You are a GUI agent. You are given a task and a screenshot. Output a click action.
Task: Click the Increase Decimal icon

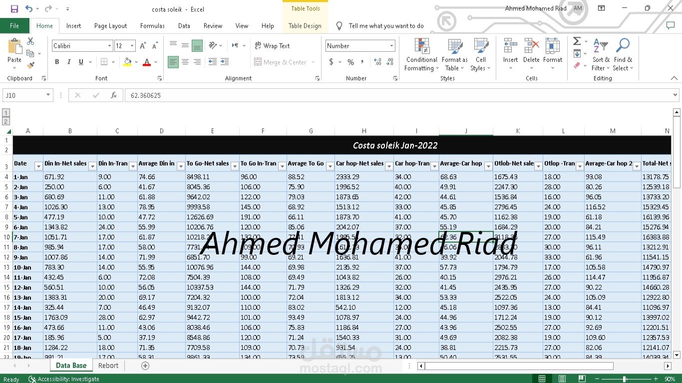[377, 62]
